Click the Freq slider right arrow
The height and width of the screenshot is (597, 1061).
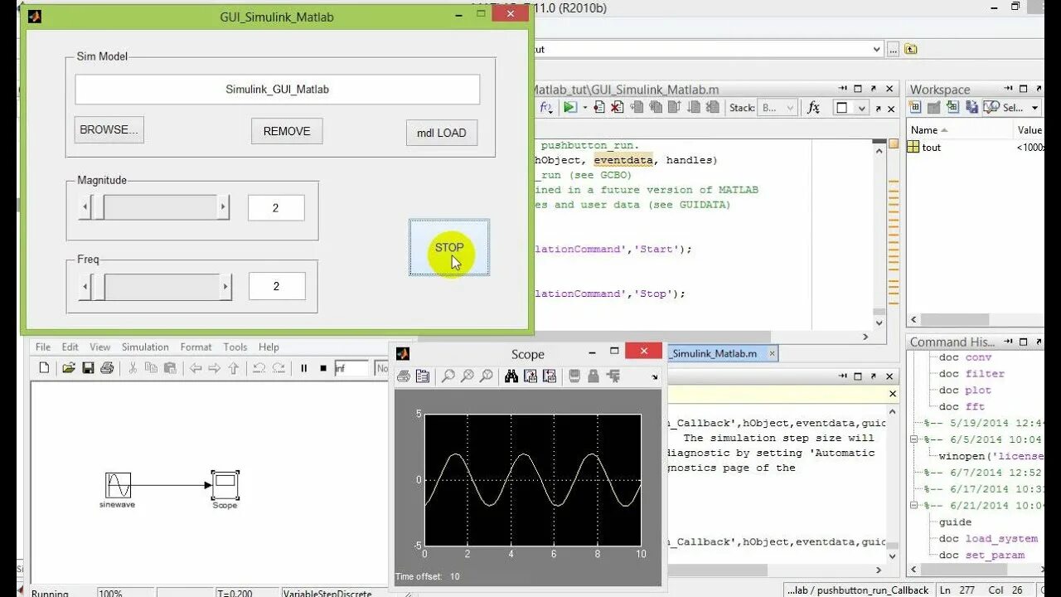click(x=225, y=287)
